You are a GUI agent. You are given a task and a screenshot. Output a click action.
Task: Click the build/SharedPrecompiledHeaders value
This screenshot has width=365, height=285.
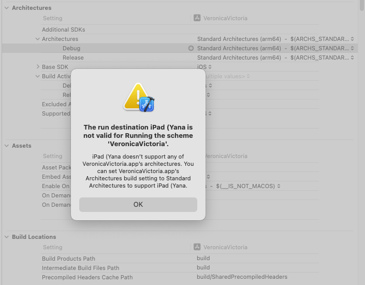tap(242, 277)
